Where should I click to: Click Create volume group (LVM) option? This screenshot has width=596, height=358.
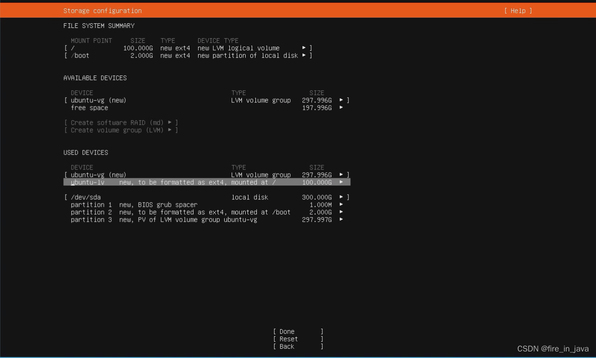[121, 130]
